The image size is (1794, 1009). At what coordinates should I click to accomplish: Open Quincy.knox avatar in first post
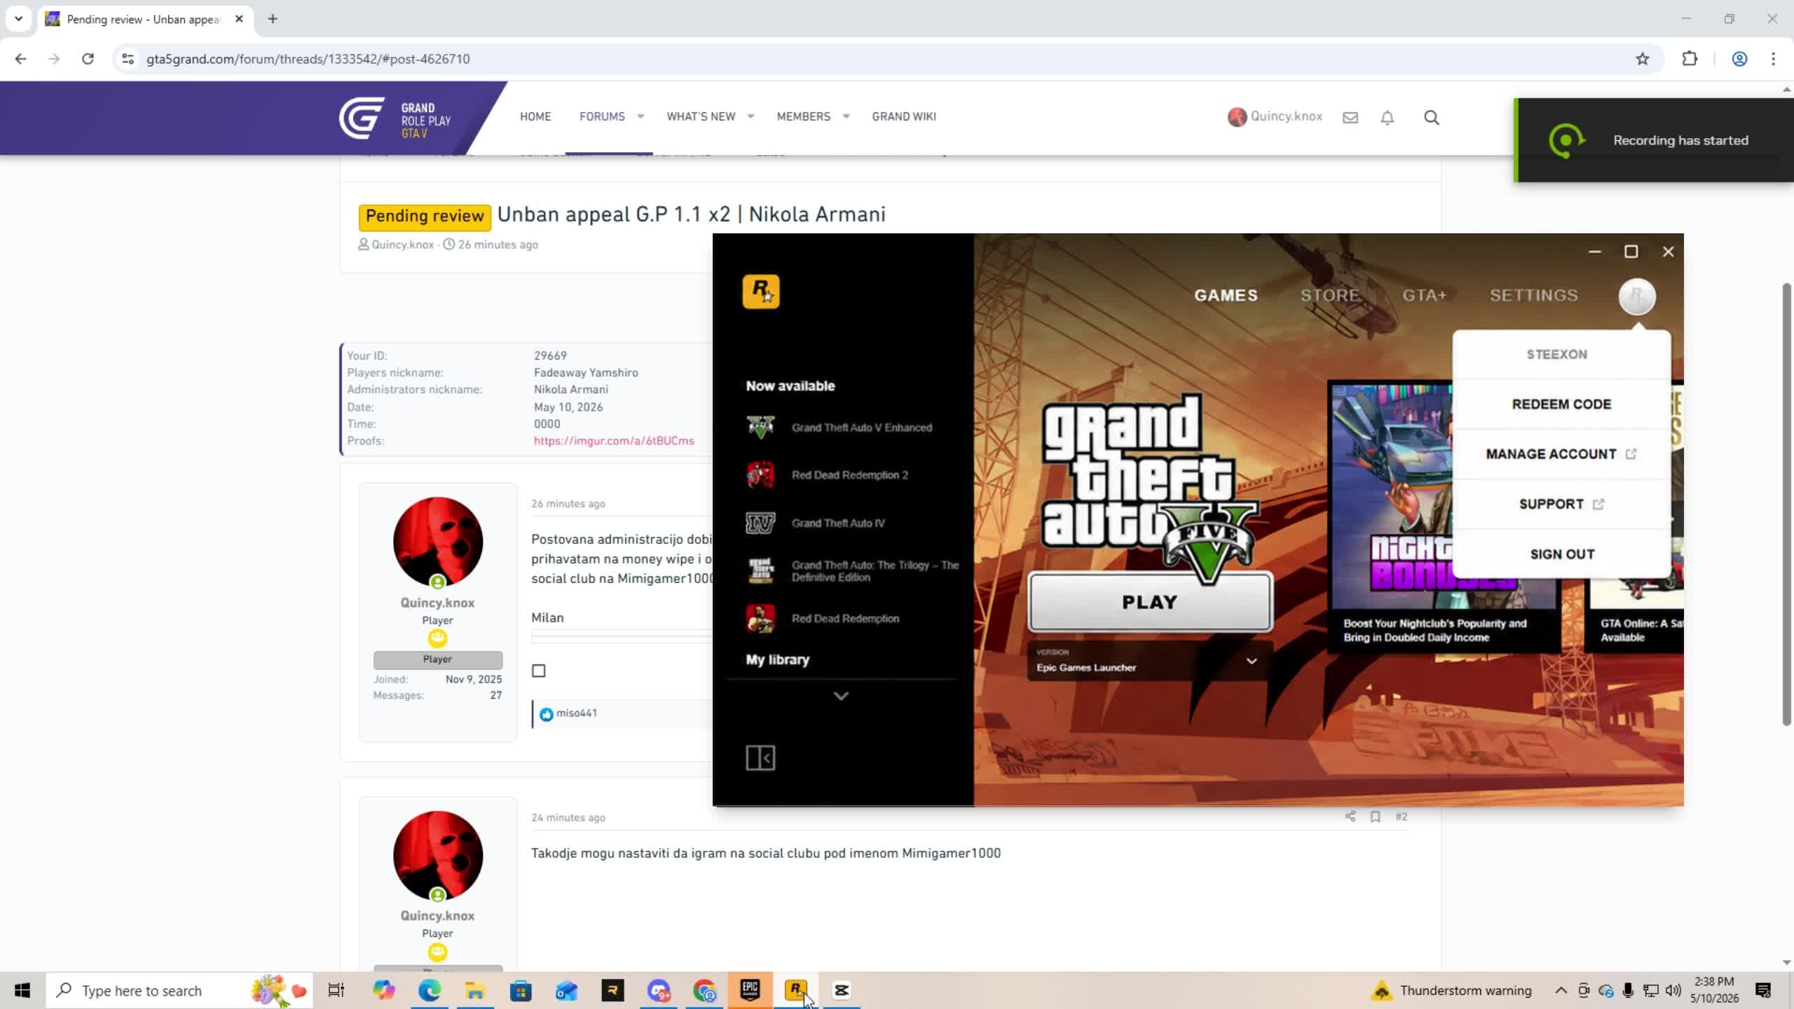[438, 542]
